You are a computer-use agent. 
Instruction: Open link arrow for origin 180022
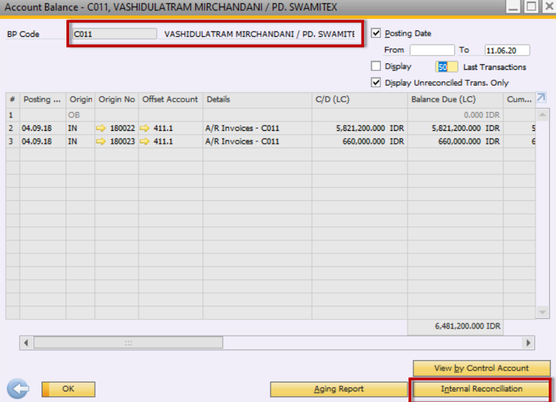click(101, 128)
